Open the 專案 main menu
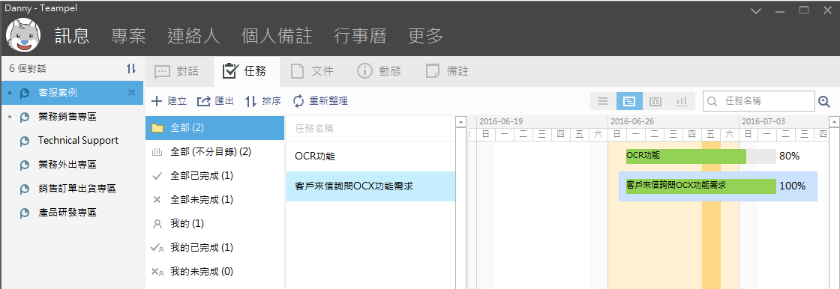 (128, 36)
